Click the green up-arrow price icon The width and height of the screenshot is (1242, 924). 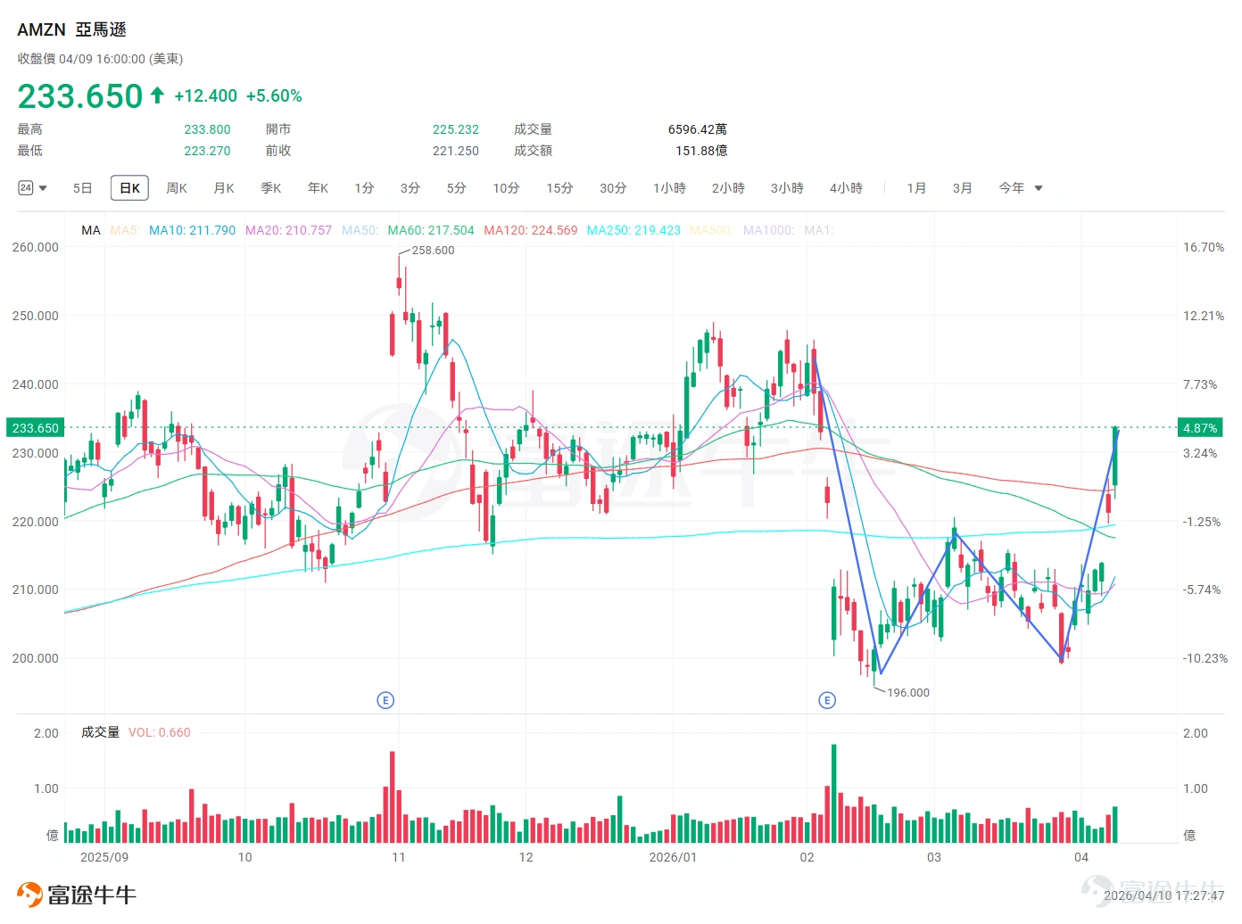click(x=157, y=95)
